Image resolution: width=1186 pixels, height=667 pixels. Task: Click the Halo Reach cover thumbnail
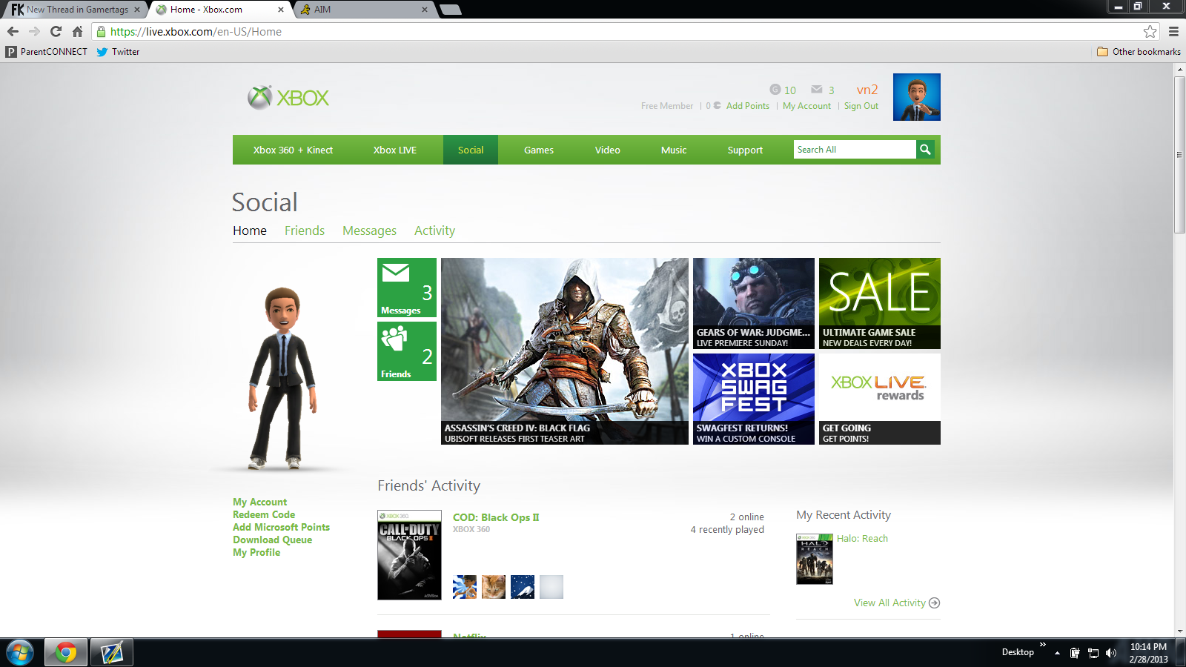tap(815, 559)
